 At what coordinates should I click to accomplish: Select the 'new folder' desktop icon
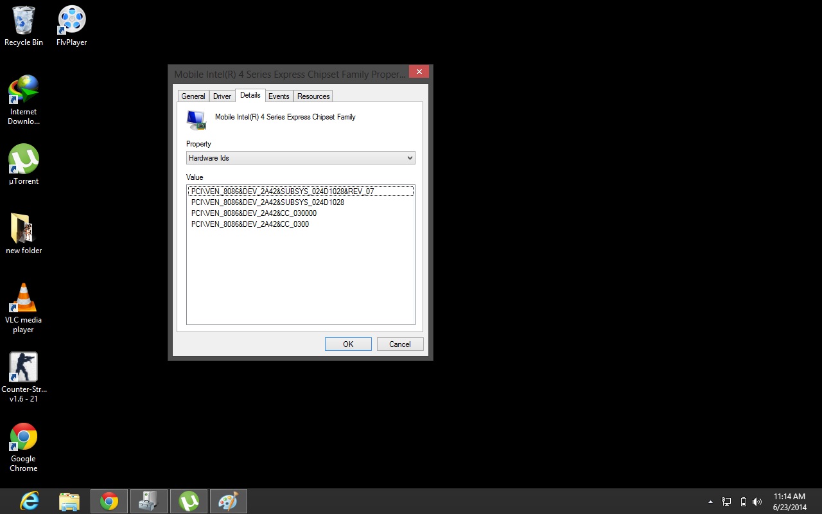click(24, 234)
